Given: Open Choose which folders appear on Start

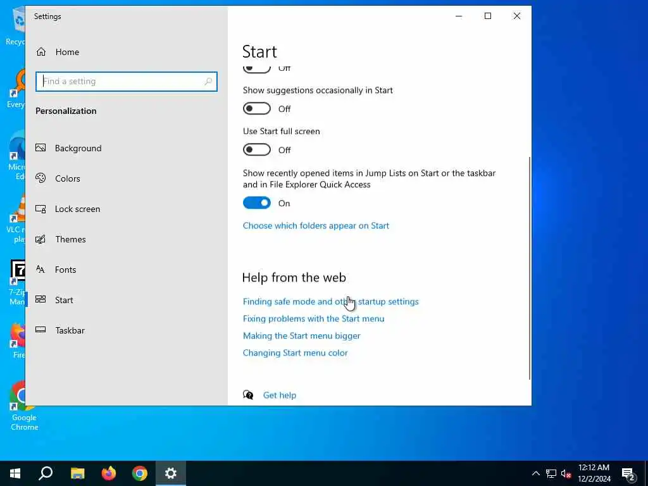Looking at the screenshot, I should [316, 226].
